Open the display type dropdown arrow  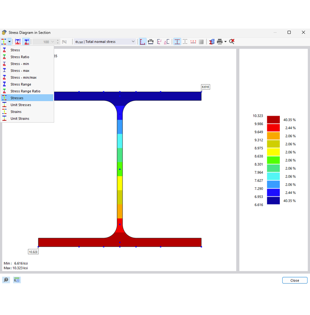point(9,42)
